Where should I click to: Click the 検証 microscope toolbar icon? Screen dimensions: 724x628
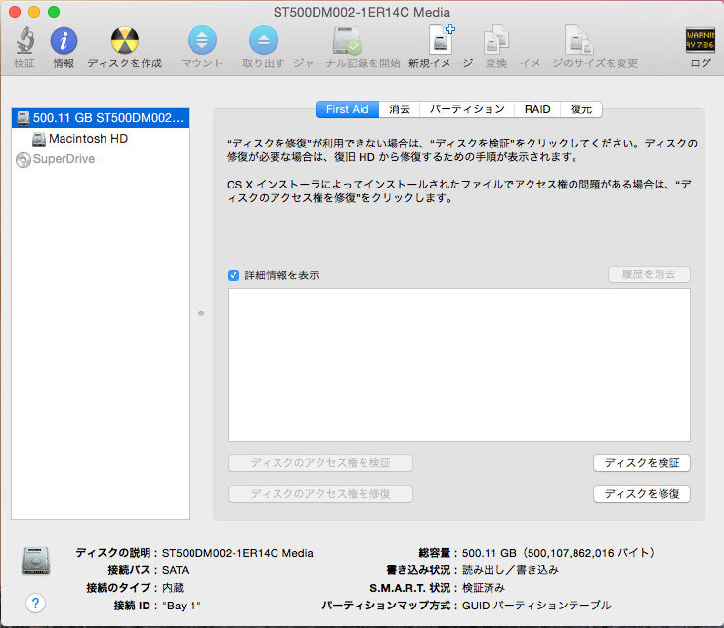(x=25, y=40)
